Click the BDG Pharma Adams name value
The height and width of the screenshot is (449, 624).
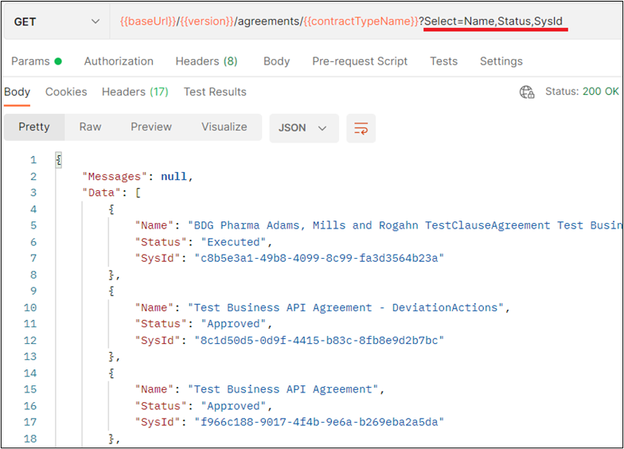click(x=405, y=225)
